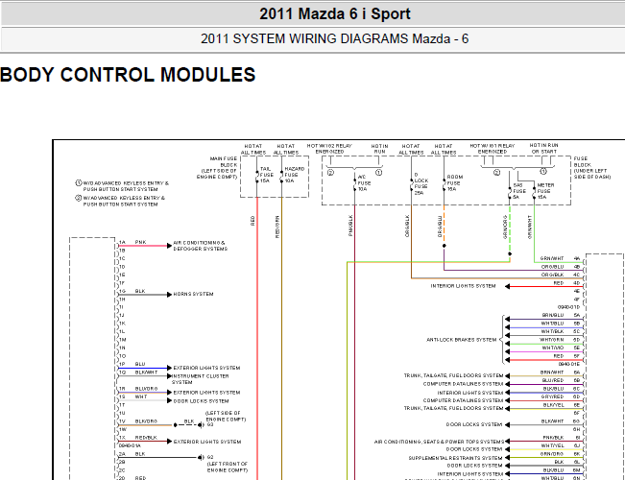Click the 'BLU/ORG' wire label at pin 1R
The height and width of the screenshot is (480, 625).
pyautogui.click(x=146, y=389)
